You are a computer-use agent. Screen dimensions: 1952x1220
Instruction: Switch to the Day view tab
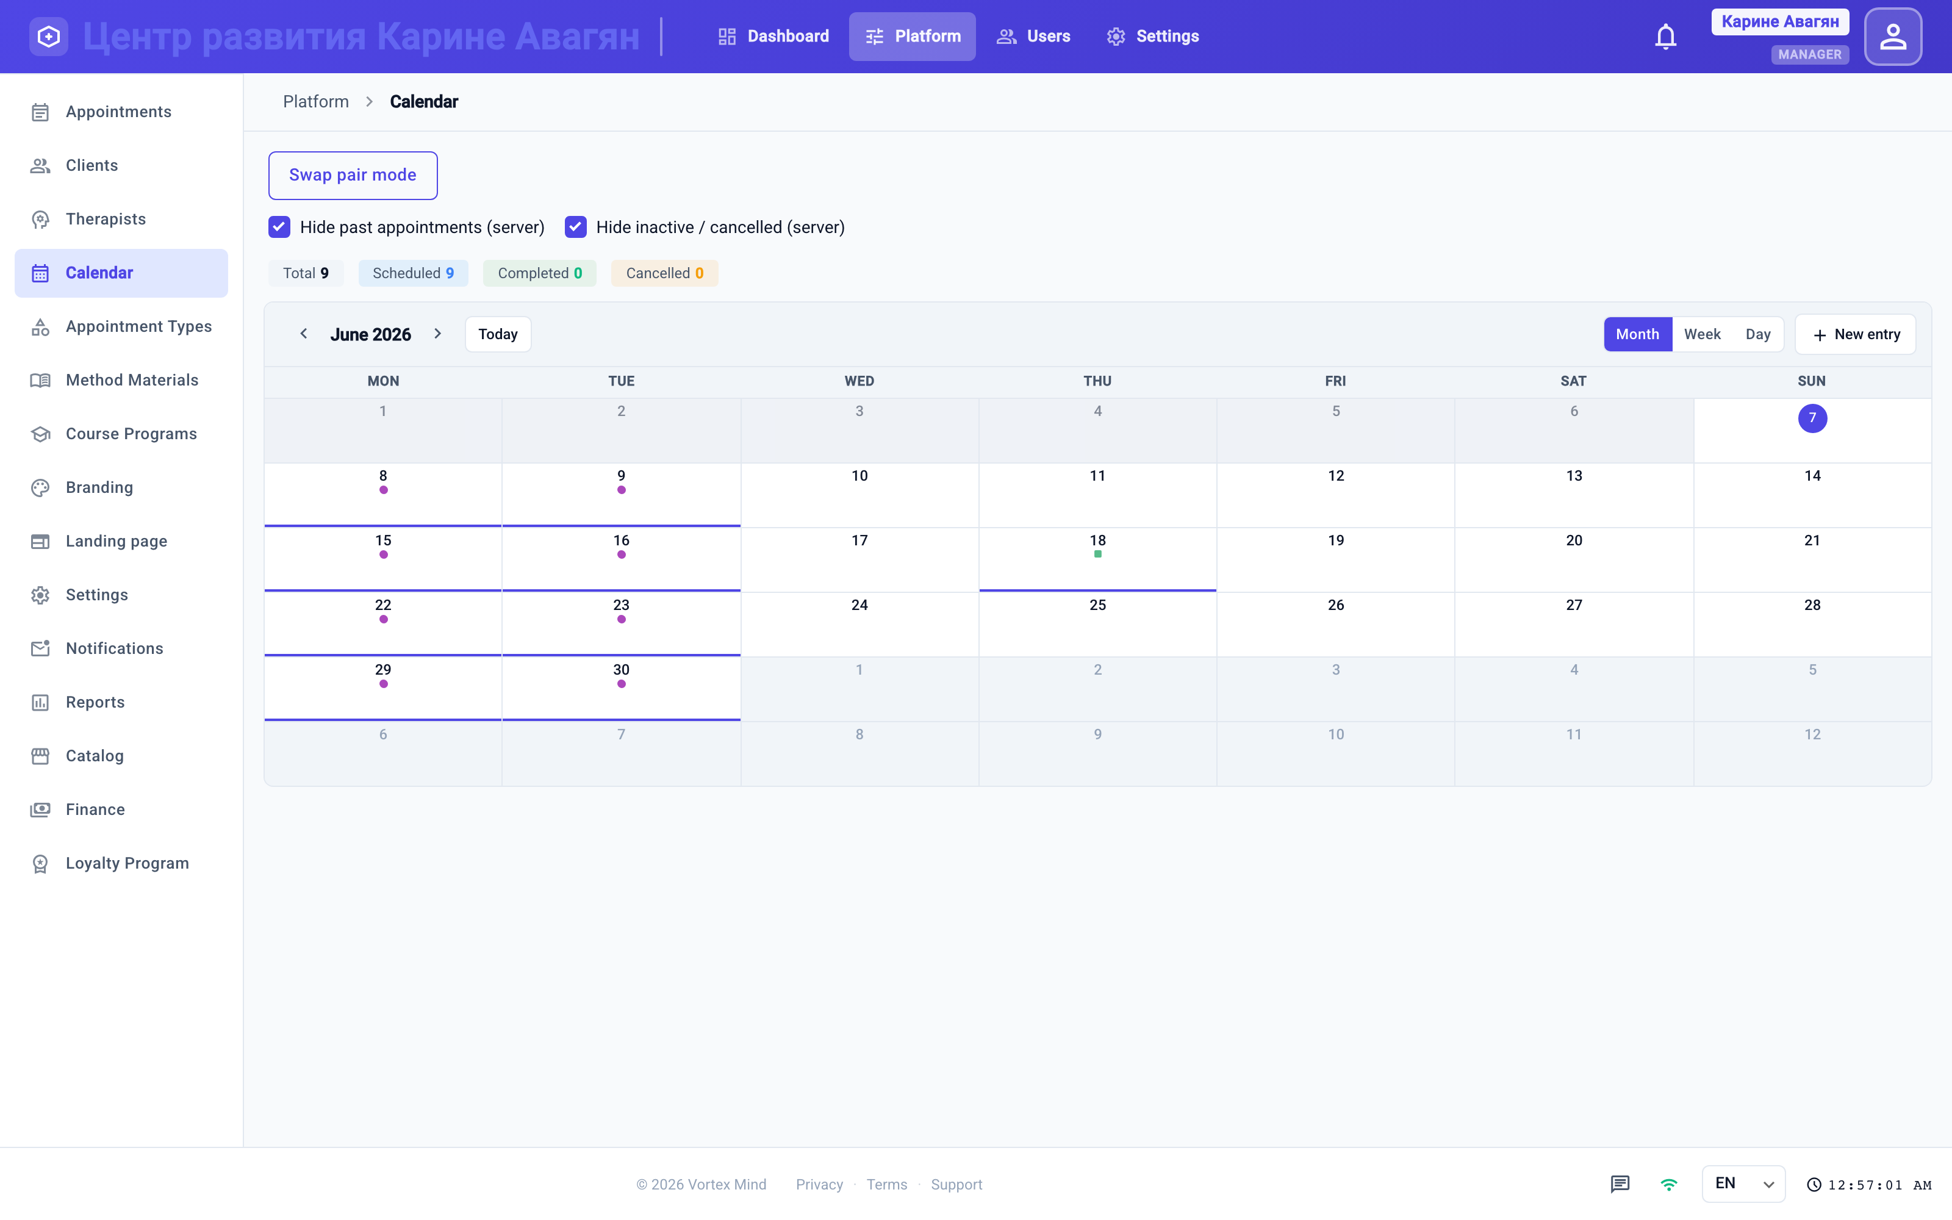(x=1757, y=334)
